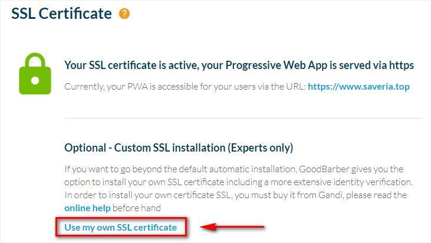The height and width of the screenshot is (243, 431).
Task: Click the 'before hand' text after online help
Action: click(x=137, y=208)
